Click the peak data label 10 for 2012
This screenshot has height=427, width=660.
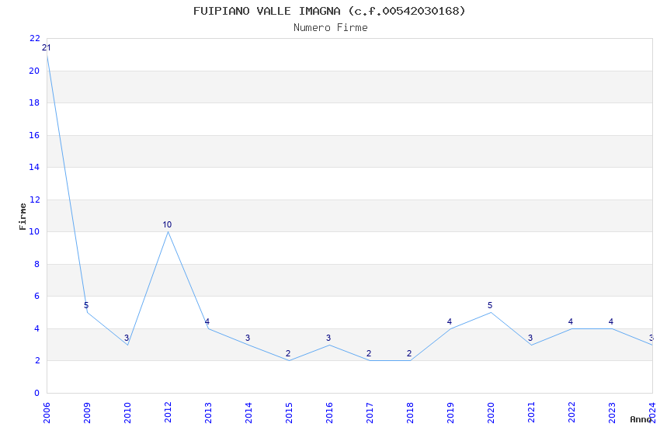pyautogui.click(x=167, y=224)
